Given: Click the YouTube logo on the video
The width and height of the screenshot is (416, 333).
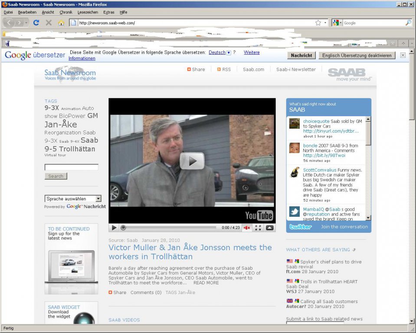Looking at the screenshot, I should tap(259, 215).
